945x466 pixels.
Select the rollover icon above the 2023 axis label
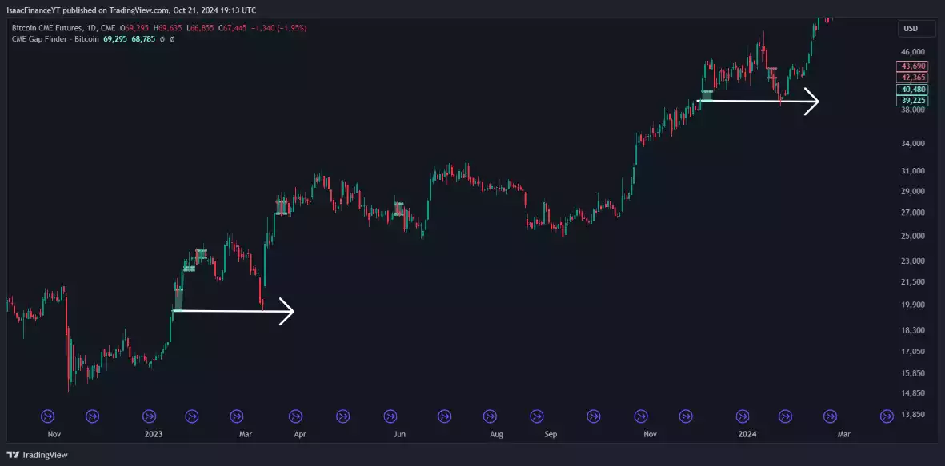148,416
